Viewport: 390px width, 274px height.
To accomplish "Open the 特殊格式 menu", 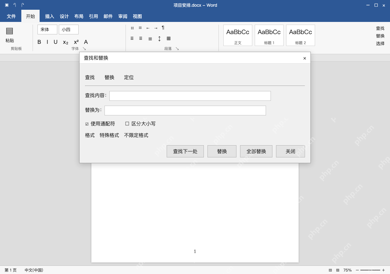I will 109,135.
